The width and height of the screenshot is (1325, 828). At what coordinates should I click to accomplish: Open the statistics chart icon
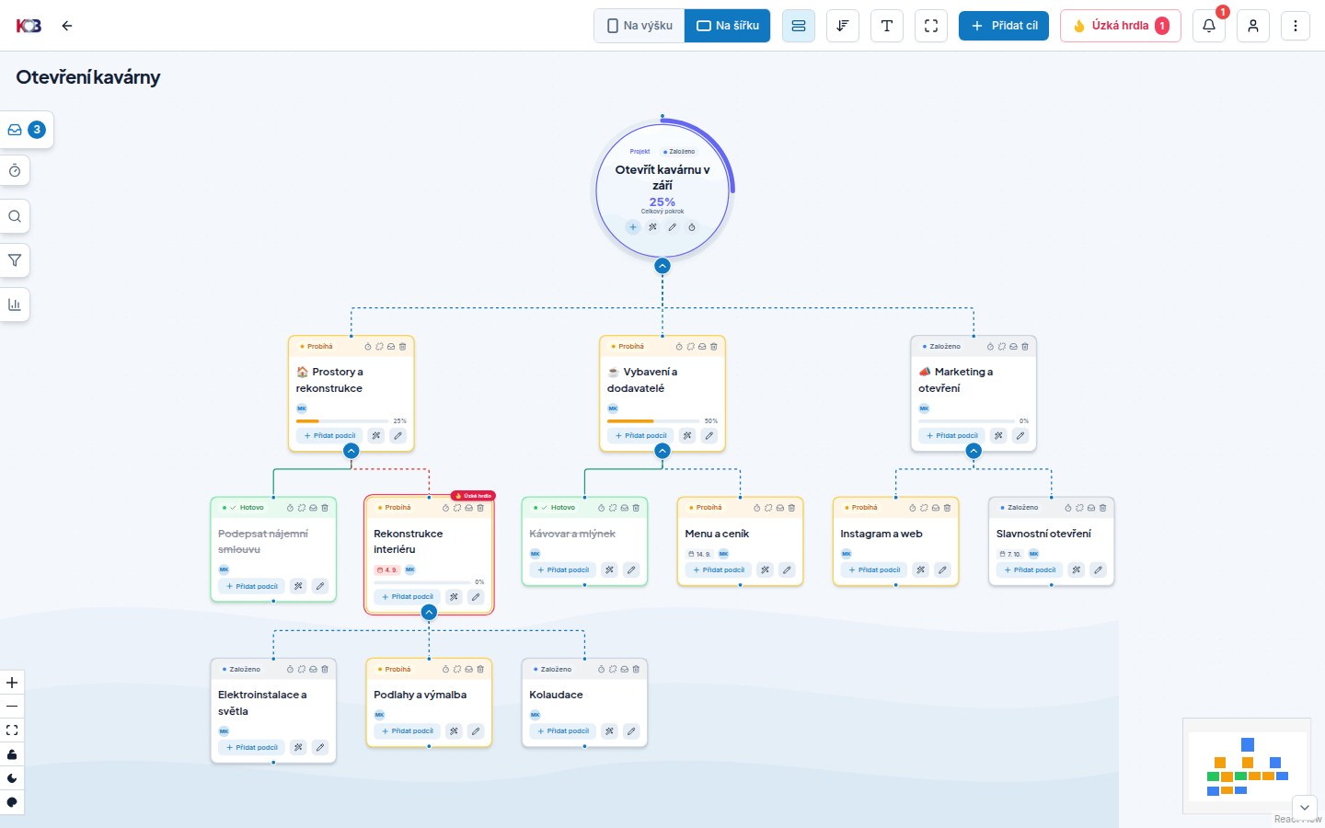15,305
